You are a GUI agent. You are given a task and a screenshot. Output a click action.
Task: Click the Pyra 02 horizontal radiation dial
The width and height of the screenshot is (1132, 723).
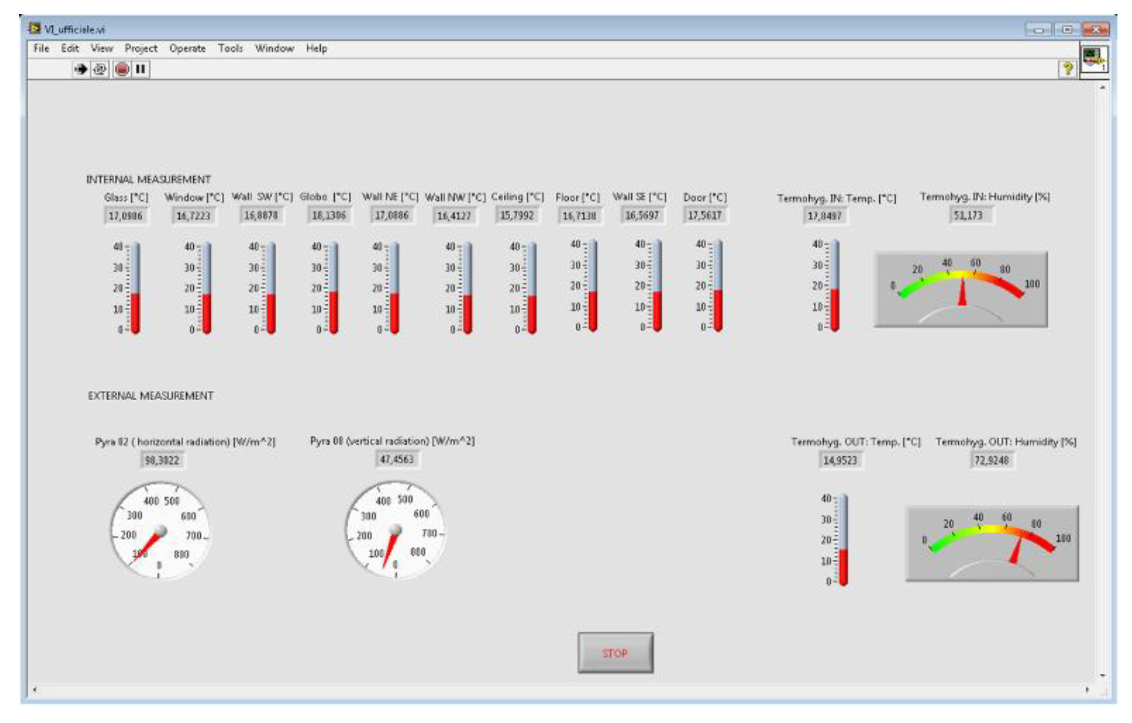160,531
